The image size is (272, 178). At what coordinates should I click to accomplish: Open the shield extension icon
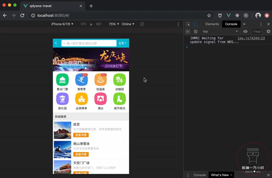click(x=220, y=16)
